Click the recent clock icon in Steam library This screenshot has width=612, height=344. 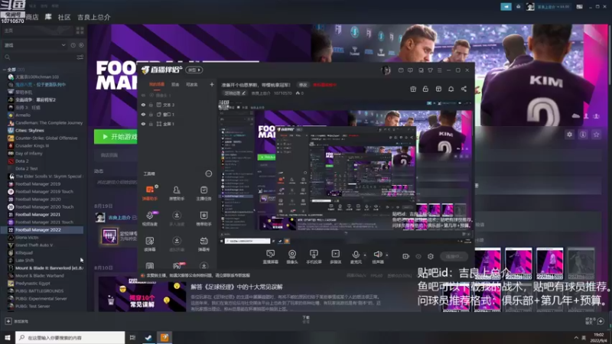[73, 45]
